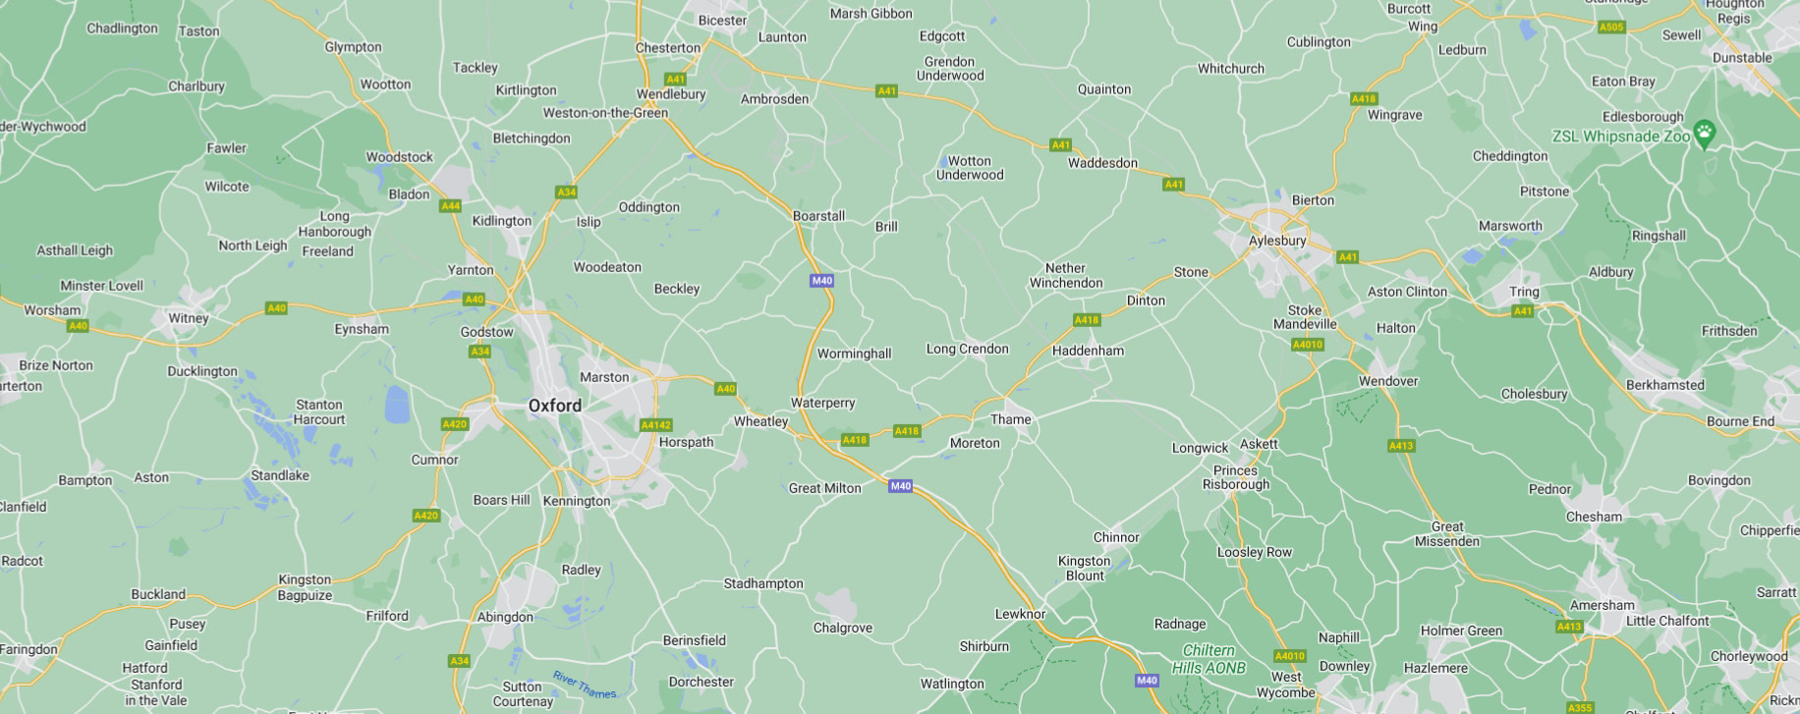Select the Chiltern Hills AONB label
Image resolution: width=1800 pixels, height=714 pixels.
click(x=1209, y=659)
